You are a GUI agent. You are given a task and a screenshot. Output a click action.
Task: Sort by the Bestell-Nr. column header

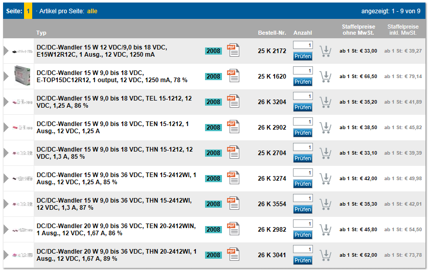(x=272, y=33)
